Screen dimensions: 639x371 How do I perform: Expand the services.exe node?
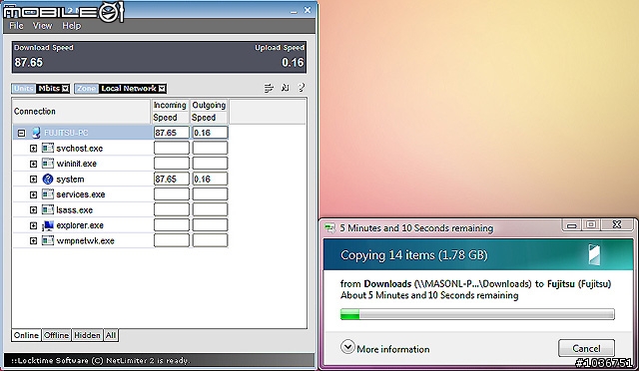33,194
